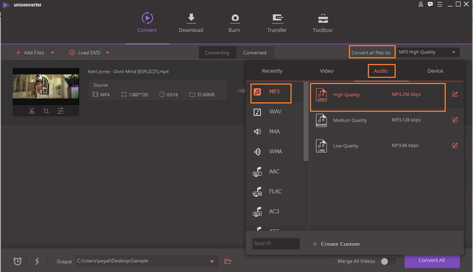Open the feedback message icon

430,4
